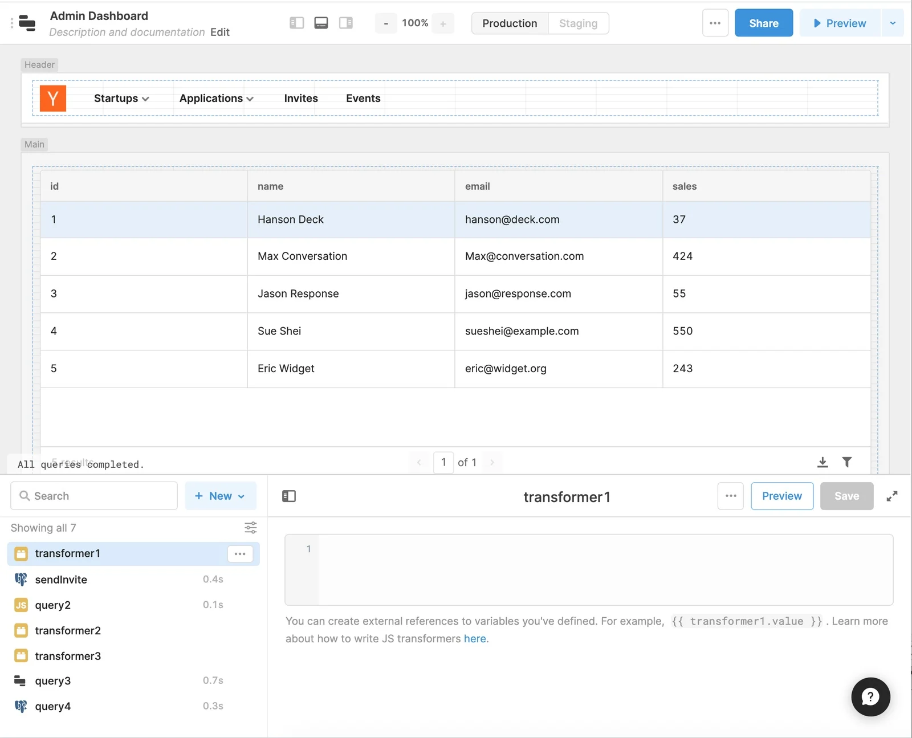
Task: Click the table download icon
Action: click(x=823, y=462)
